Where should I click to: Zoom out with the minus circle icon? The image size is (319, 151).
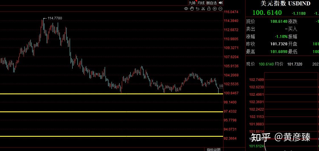(x=220, y=9)
